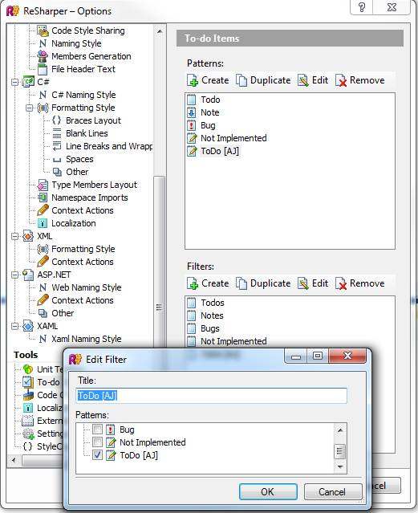This screenshot has height=513, width=418.
Task: Open Line Breaks and Wrapping settings
Action: [102, 146]
